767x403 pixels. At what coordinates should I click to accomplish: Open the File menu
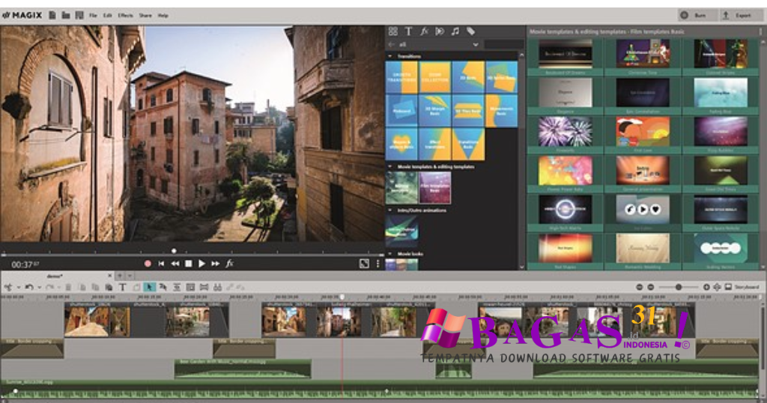93,16
